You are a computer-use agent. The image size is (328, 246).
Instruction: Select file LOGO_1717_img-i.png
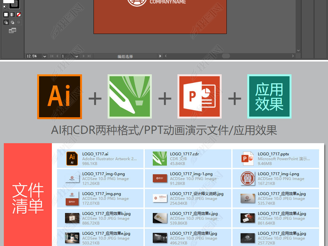(276, 178)
